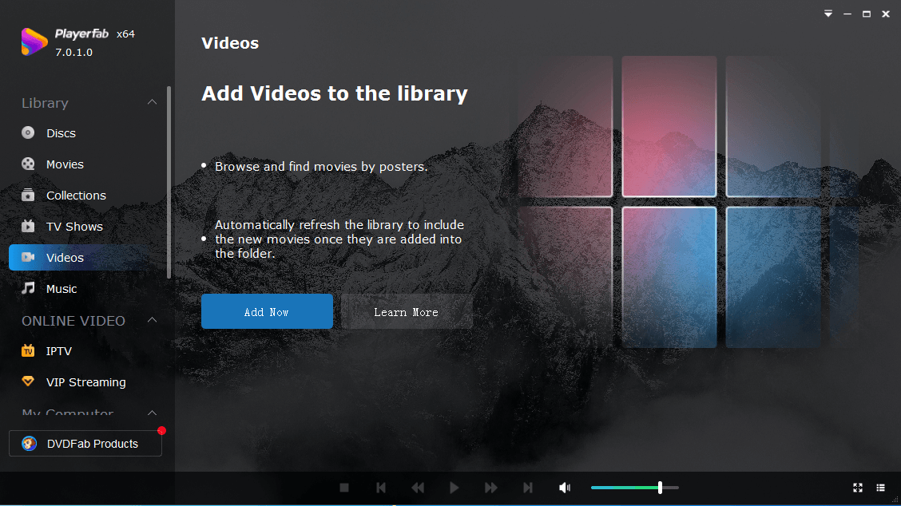Screen dimensions: 901x506
Task: Minimize the PlayerFab window
Action: 847,14
